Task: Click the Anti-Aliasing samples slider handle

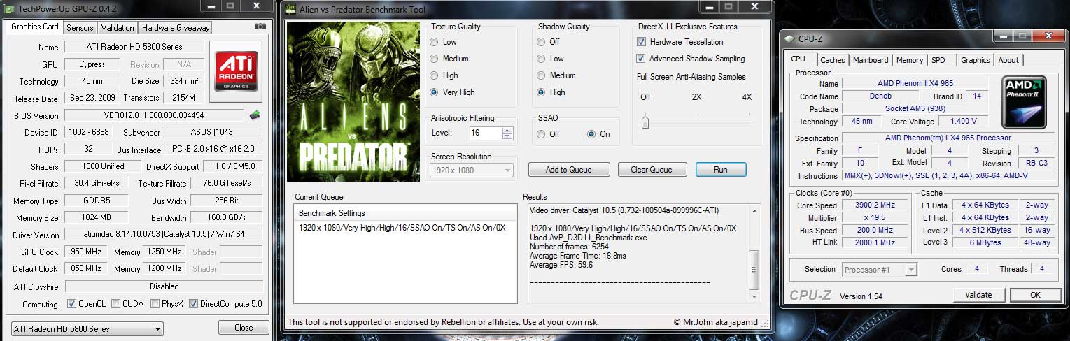Action: point(645,122)
